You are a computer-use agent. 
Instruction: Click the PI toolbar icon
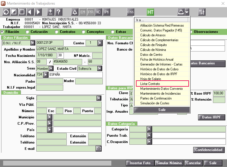(106, 12)
